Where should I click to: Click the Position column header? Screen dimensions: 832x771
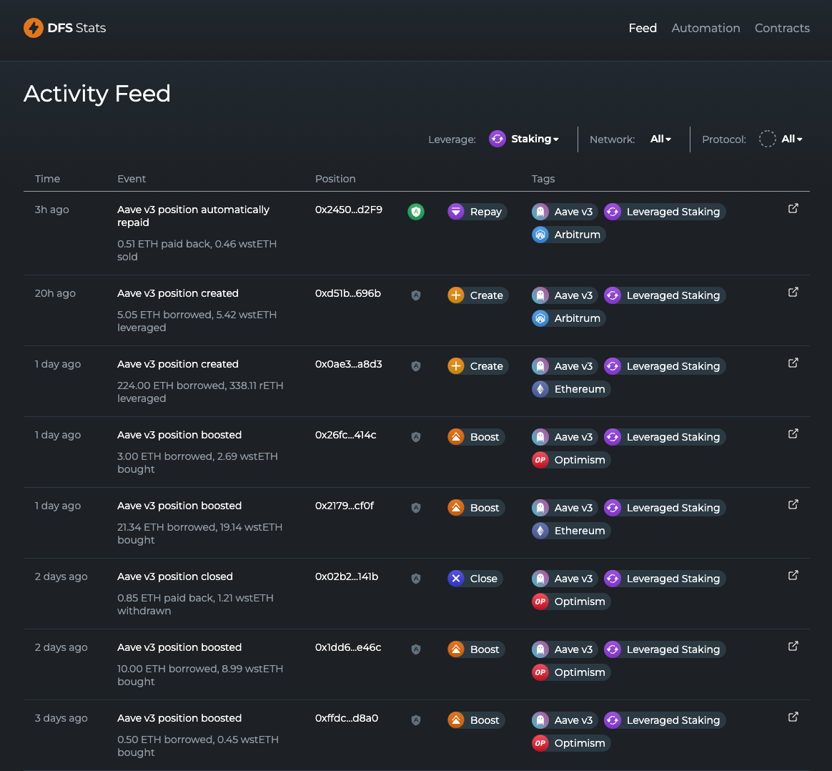[x=335, y=179]
